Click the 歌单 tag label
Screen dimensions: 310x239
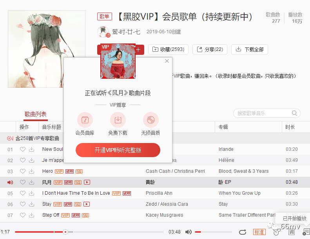(x=105, y=16)
